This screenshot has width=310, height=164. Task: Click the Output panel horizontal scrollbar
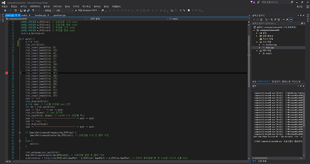point(277,158)
